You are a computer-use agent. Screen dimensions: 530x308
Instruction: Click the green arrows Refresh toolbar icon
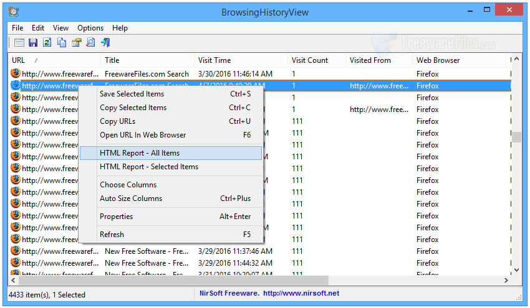point(47,42)
